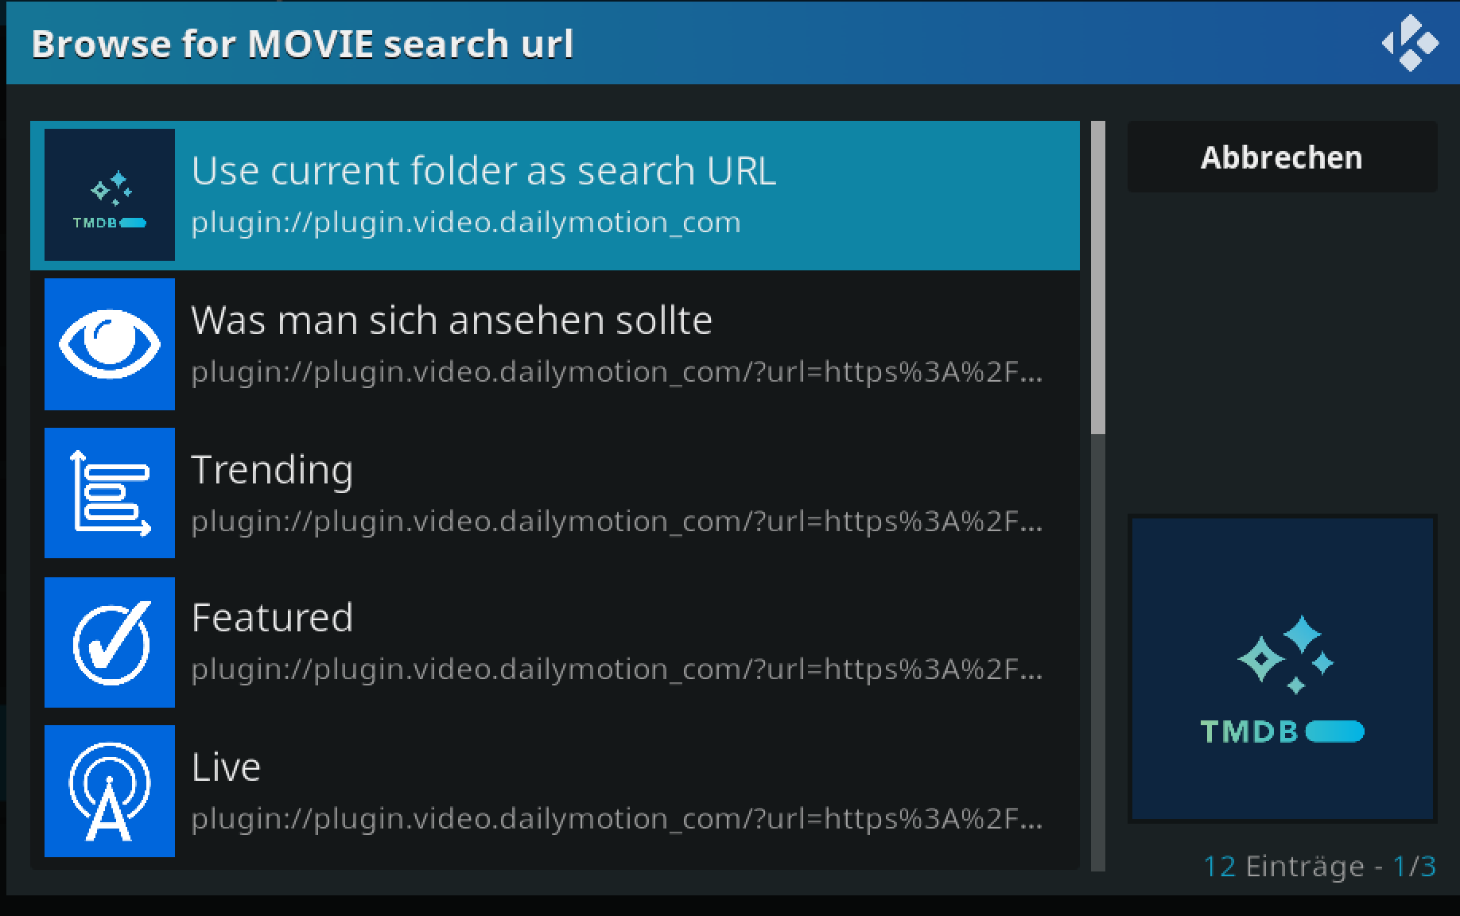Click the Featured checkmark icon
Image resolution: width=1460 pixels, height=916 pixels.
coord(110,642)
